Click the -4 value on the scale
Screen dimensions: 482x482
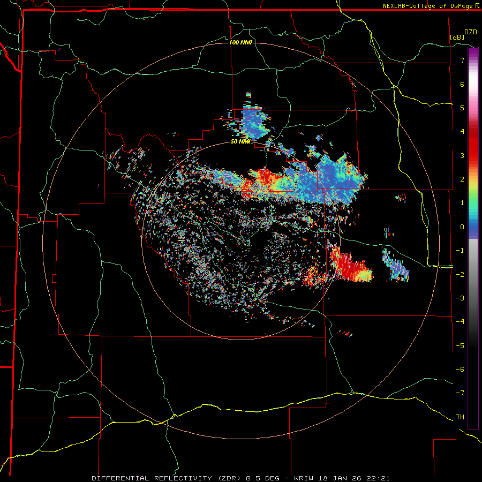tap(460, 321)
